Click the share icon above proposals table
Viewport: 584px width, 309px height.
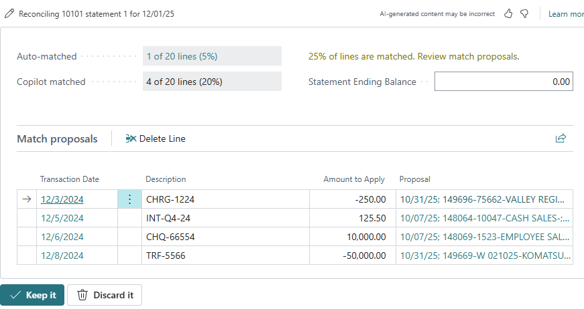point(561,138)
